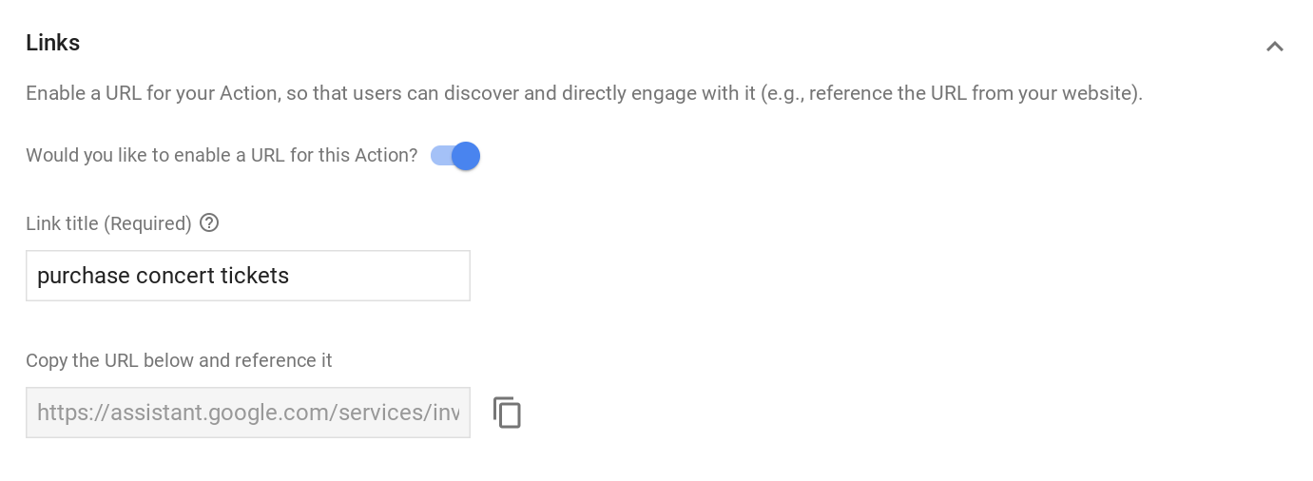Viewport: 1313px width, 481px height.
Task: Open the Link title help icon
Action: point(209,222)
